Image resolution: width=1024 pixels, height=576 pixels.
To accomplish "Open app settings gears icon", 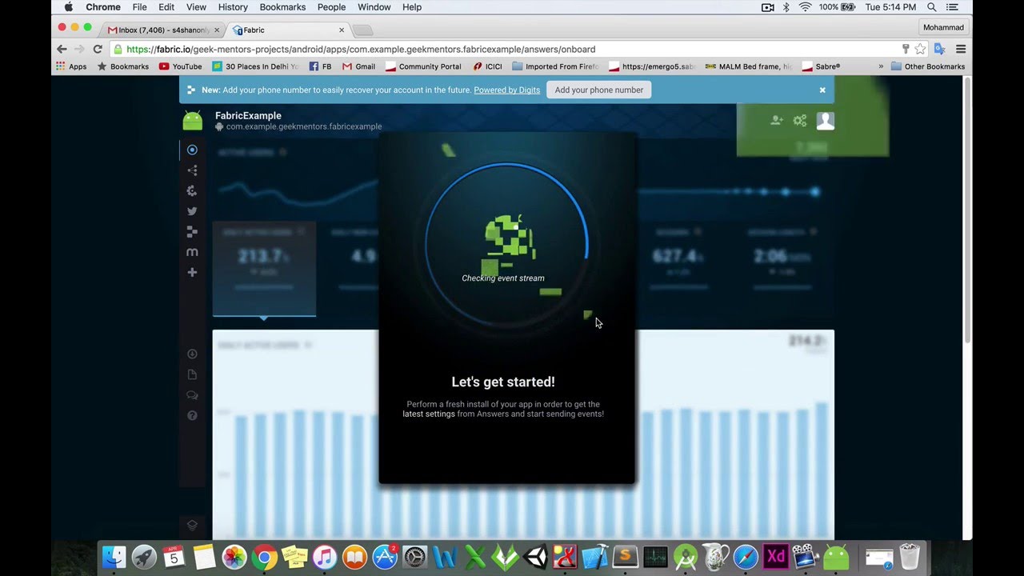I will click(799, 121).
